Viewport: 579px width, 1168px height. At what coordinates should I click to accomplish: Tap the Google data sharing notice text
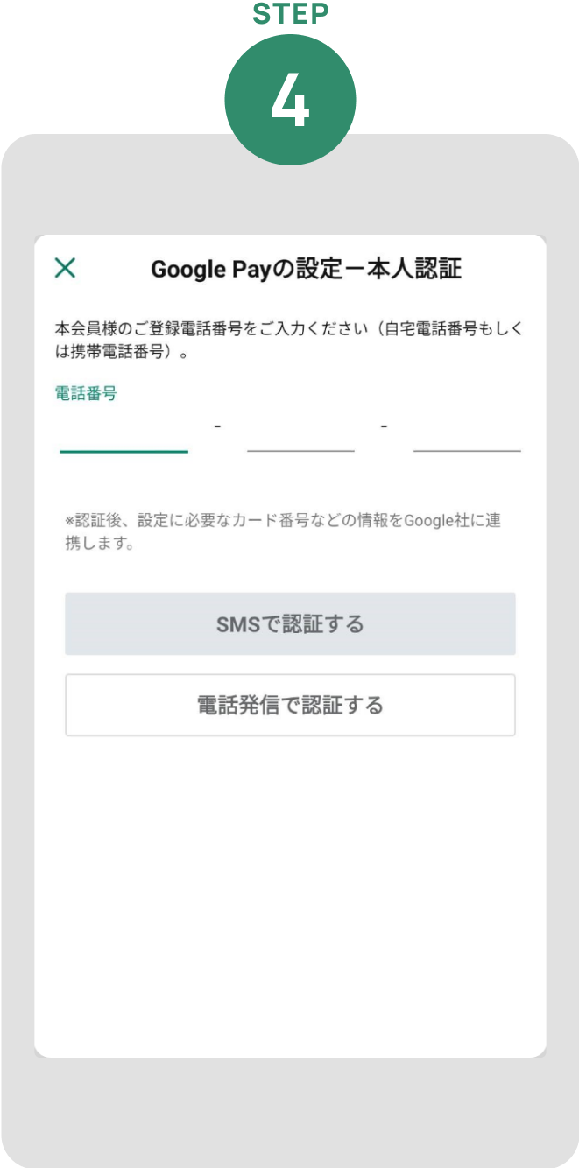tap(289, 531)
